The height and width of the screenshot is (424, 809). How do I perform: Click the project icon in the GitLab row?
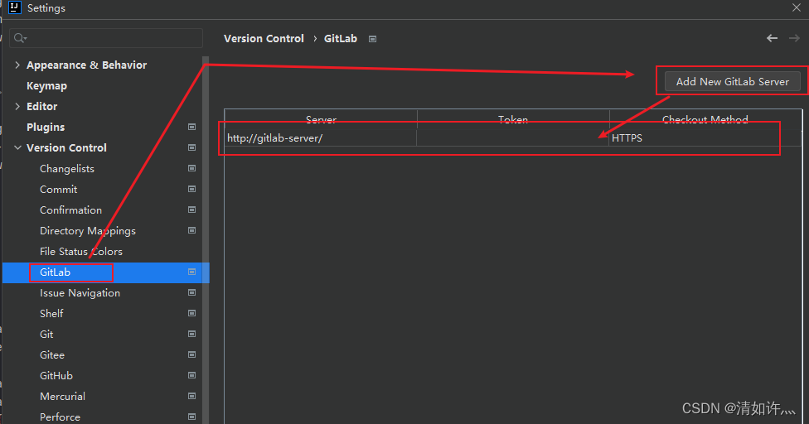192,272
